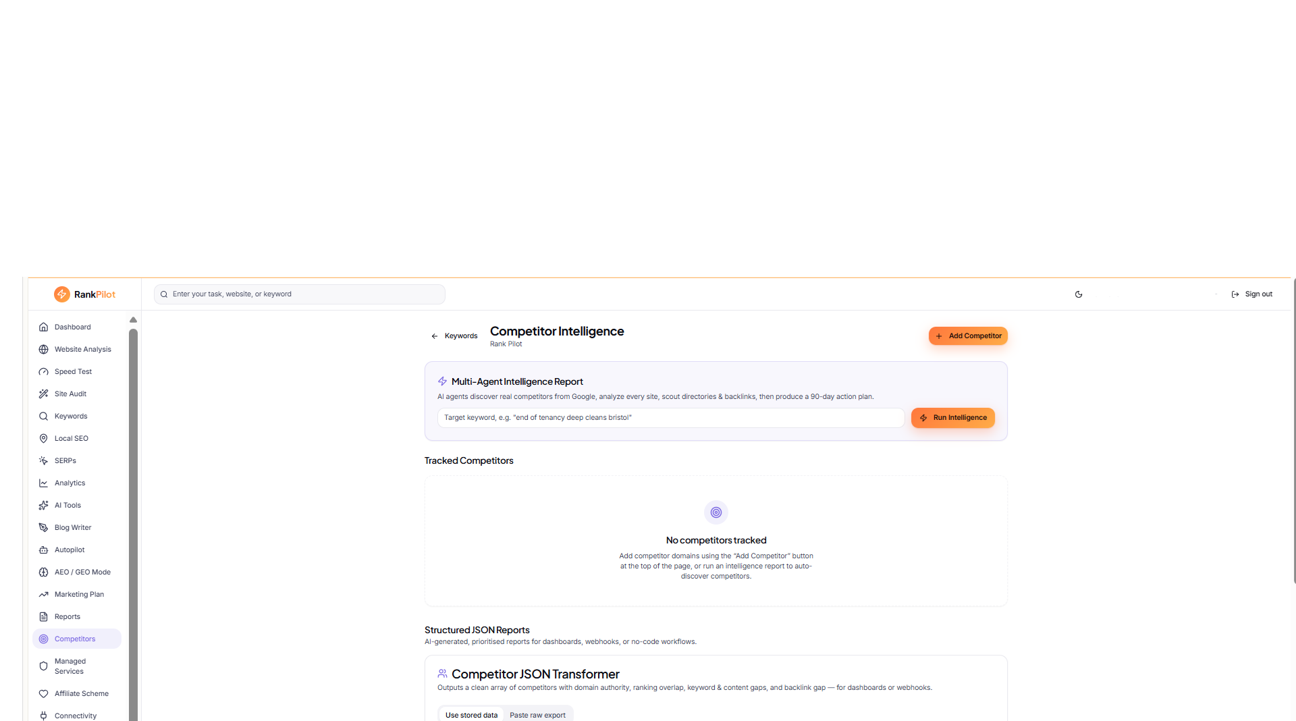Screen dimensions: 1296x721
Task: Go to Website Analysis menu item
Action: pos(77,349)
